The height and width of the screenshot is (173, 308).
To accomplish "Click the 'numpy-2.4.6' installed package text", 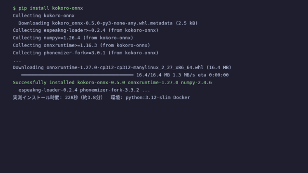I will click(196, 82).
